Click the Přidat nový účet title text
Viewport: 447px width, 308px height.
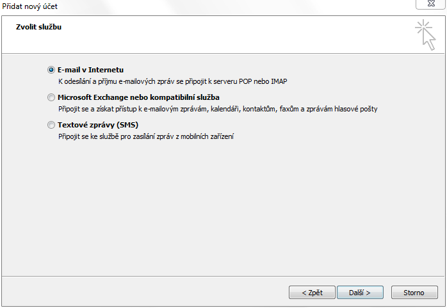pos(29,6)
